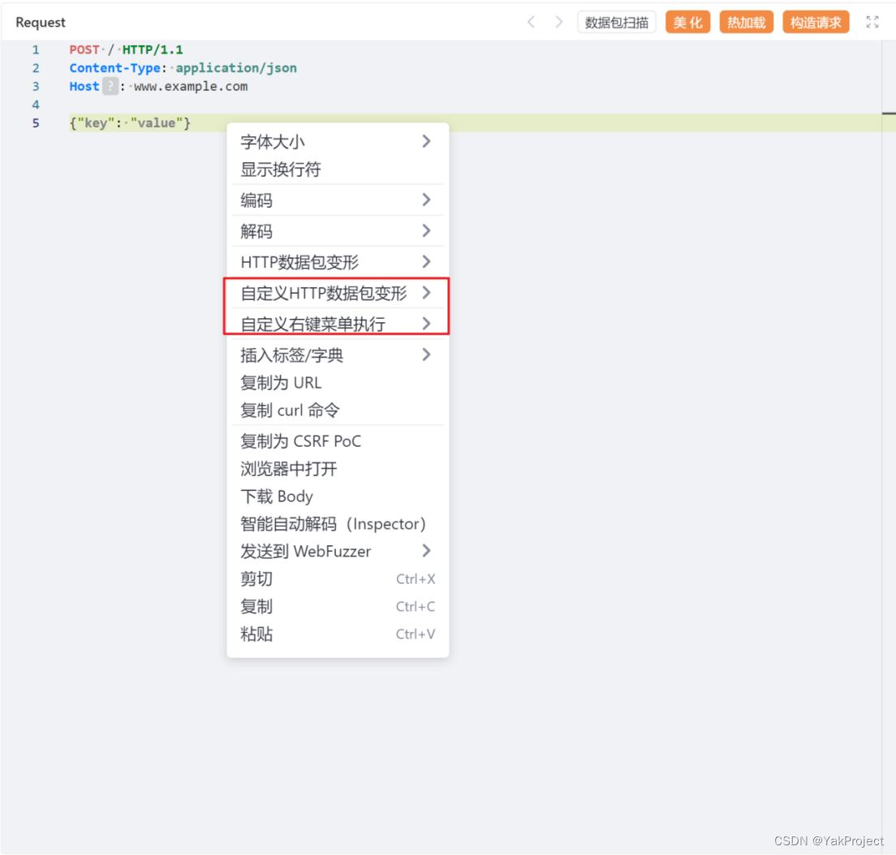Screen dimensions: 896x855
Task: Click the www.example.com host value
Action: click(191, 86)
